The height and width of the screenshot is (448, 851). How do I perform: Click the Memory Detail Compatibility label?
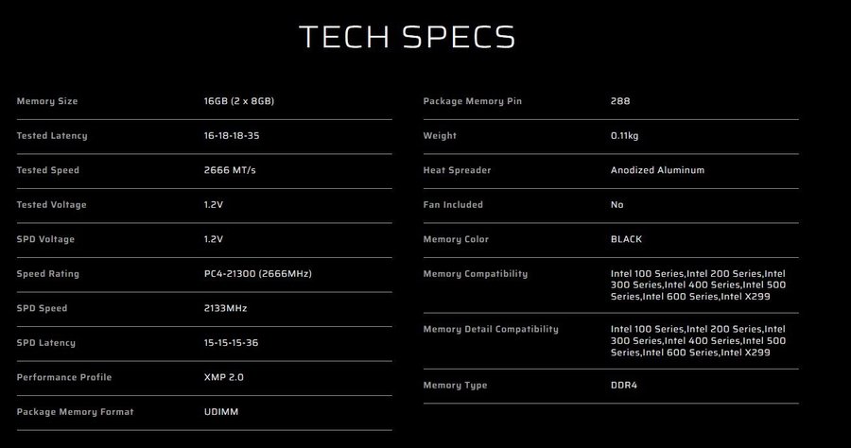(x=491, y=329)
